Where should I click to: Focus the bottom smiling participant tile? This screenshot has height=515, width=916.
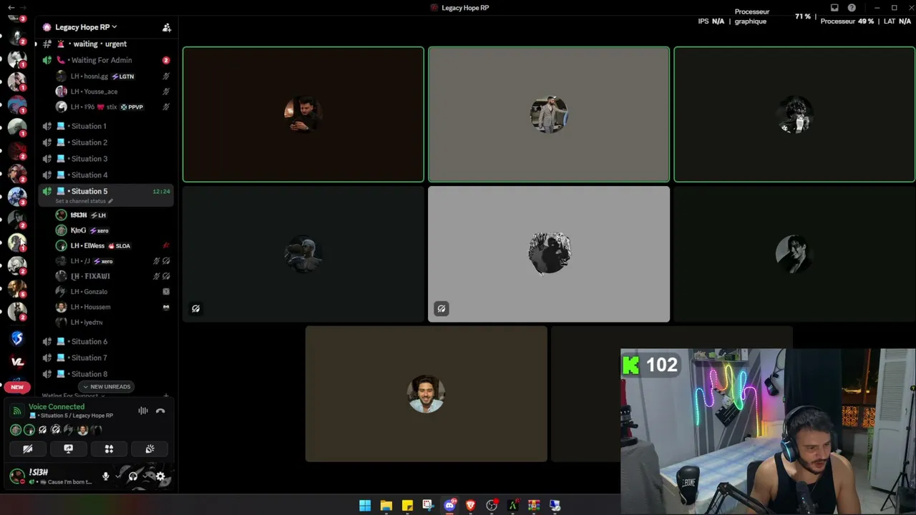coord(427,394)
